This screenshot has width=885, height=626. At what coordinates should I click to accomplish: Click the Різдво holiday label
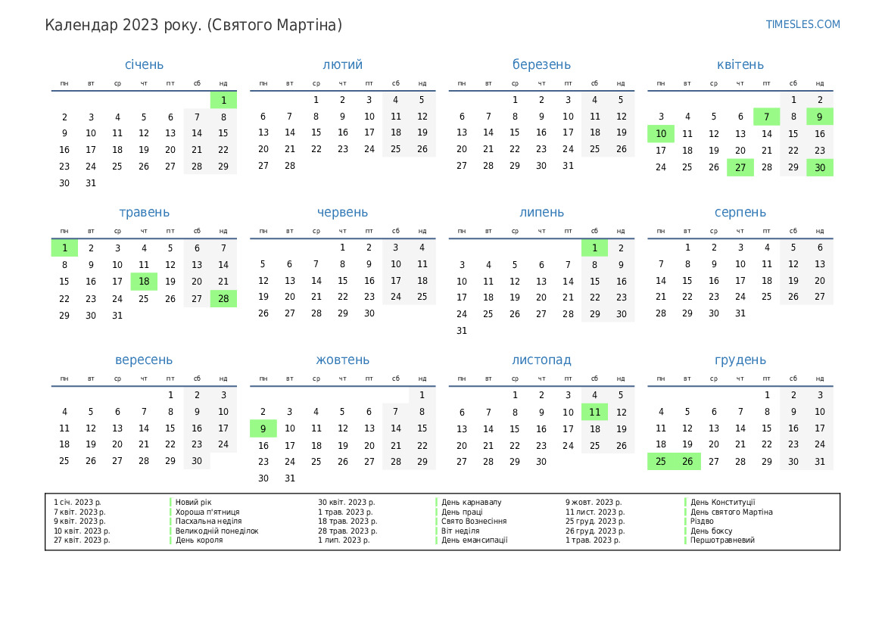(702, 521)
